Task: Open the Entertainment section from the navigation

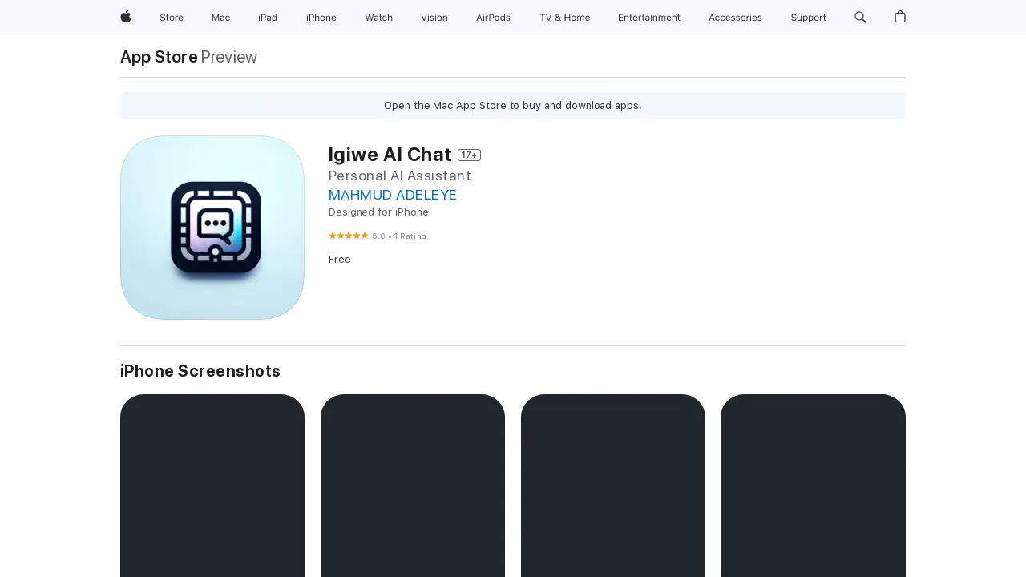Action: 649,18
